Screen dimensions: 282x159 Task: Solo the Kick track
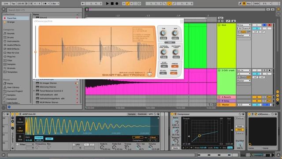[264, 25]
